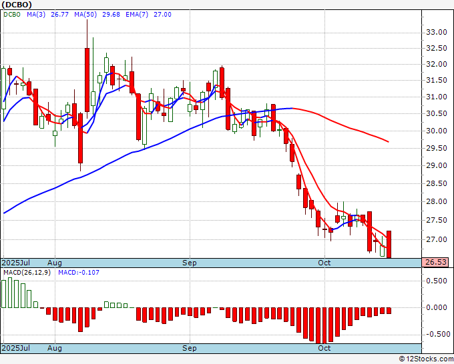Select the EMA(7) legend label
The image size is (454, 364).
click(137, 15)
